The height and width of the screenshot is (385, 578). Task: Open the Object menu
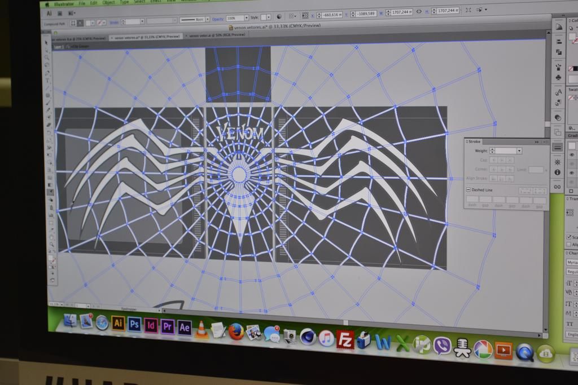pyautogui.click(x=108, y=3)
